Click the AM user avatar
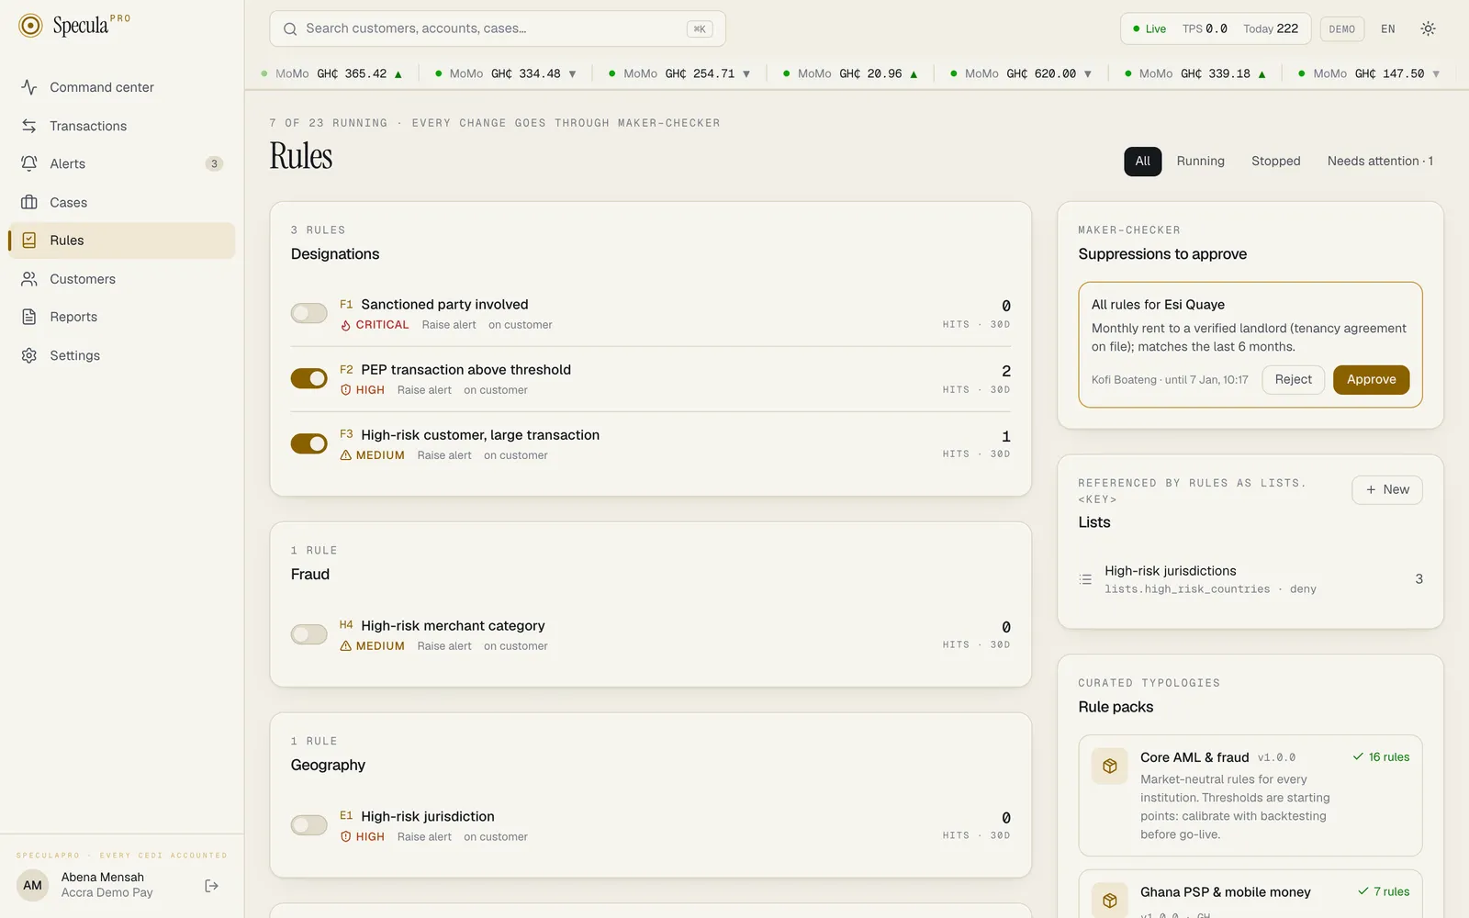The width and height of the screenshot is (1469, 918). 33,886
